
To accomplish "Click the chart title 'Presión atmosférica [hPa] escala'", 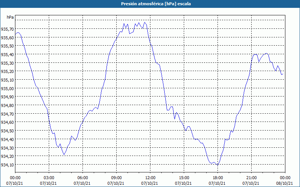I will pos(156,4).
